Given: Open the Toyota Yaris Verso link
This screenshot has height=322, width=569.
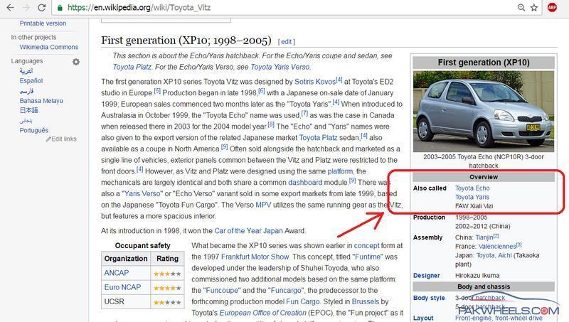Looking at the screenshot, I should tap(280, 67).
